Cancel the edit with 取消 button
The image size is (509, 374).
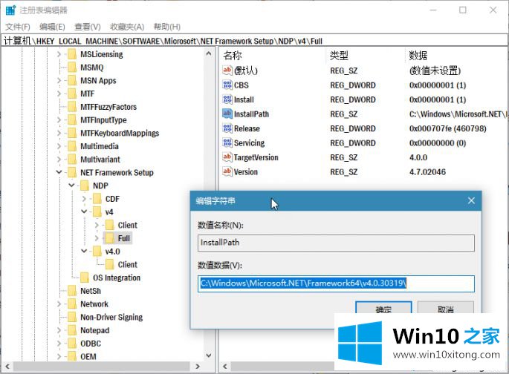(445, 308)
